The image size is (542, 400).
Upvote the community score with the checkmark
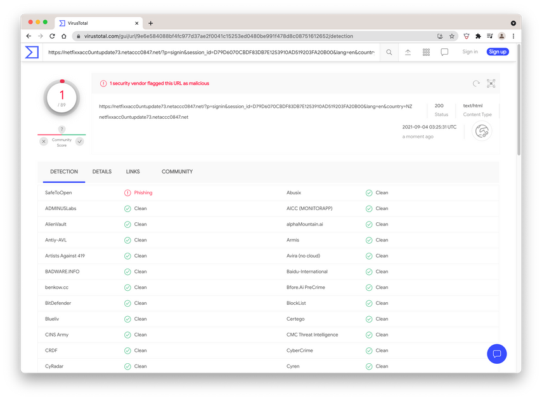pyautogui.click(x=80, y=141)
